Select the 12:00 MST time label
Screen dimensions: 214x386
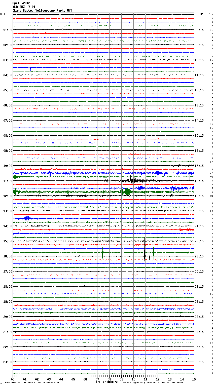tap(8, 196)
